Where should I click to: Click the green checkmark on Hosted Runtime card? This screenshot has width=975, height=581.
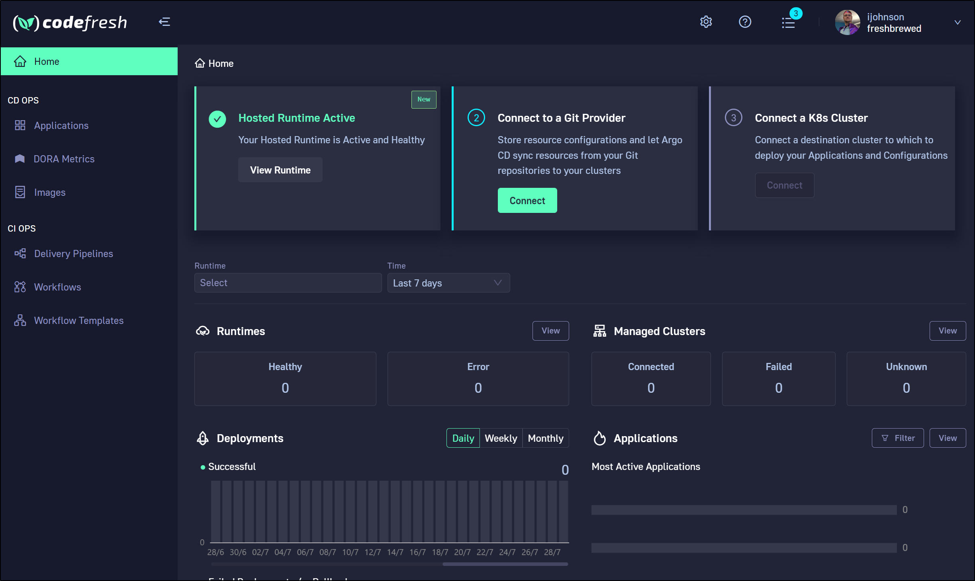[x=217, y=119]
